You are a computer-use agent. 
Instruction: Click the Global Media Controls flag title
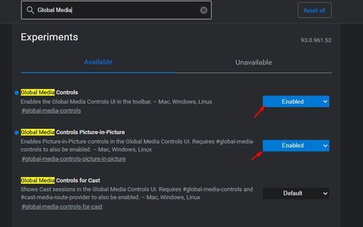click(50, 92)
